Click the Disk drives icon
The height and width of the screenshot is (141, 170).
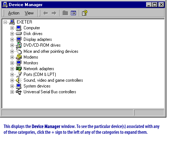click(x=19, y=34)
